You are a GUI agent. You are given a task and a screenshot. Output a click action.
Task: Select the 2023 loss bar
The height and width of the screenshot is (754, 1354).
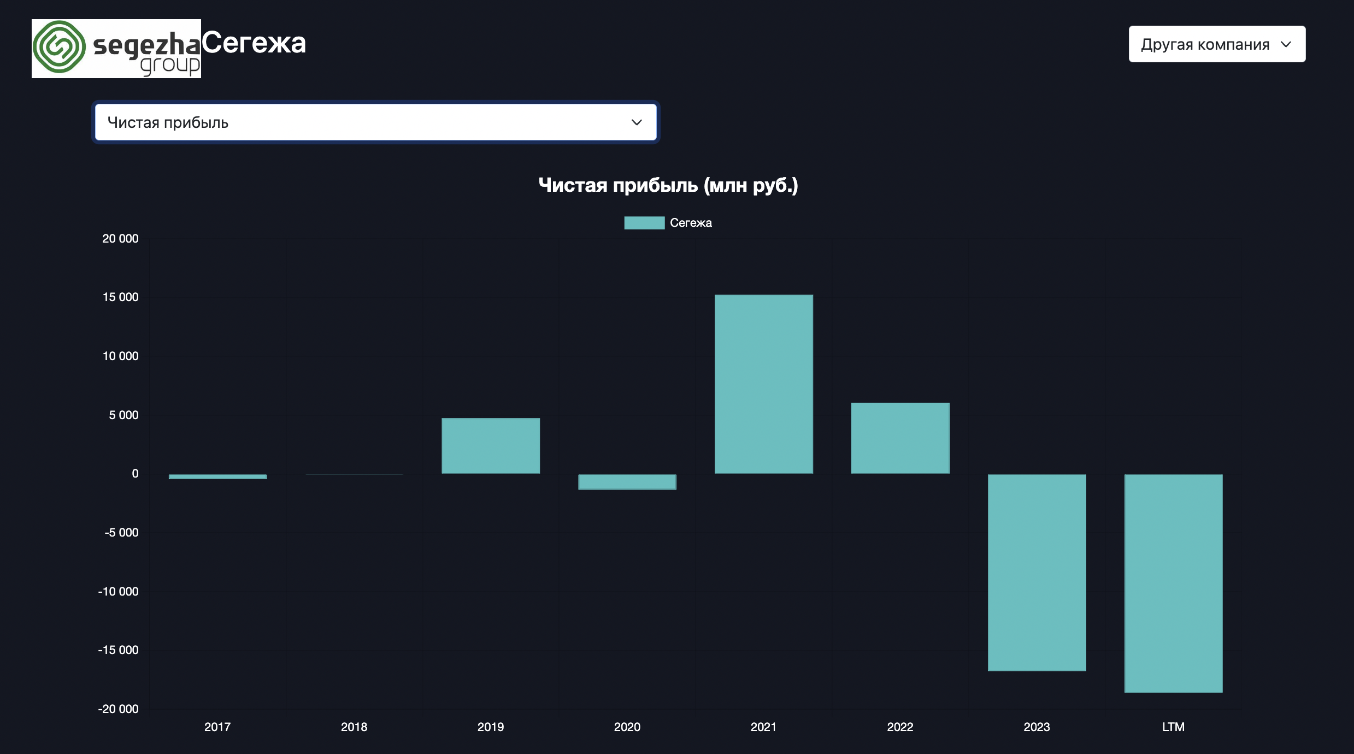1037,572
